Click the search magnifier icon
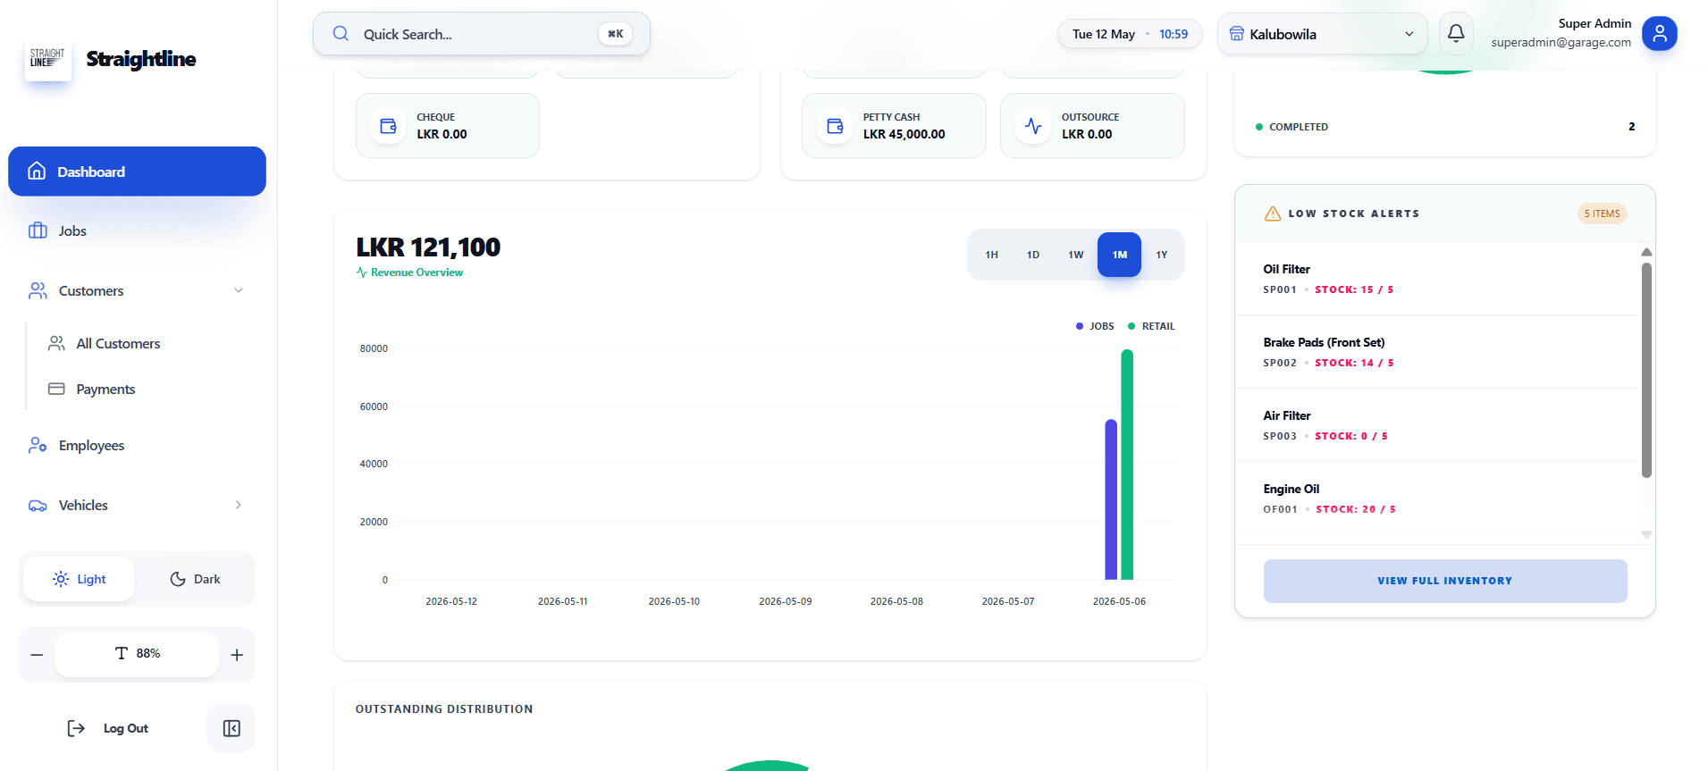 pos(341,34)
